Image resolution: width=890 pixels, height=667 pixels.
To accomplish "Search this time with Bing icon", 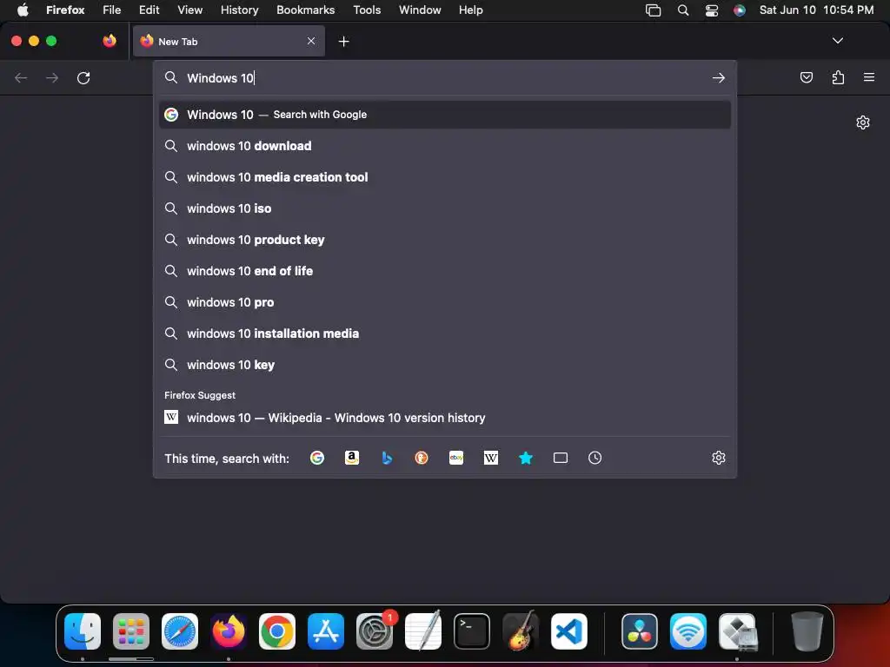I will click(387, 458).
